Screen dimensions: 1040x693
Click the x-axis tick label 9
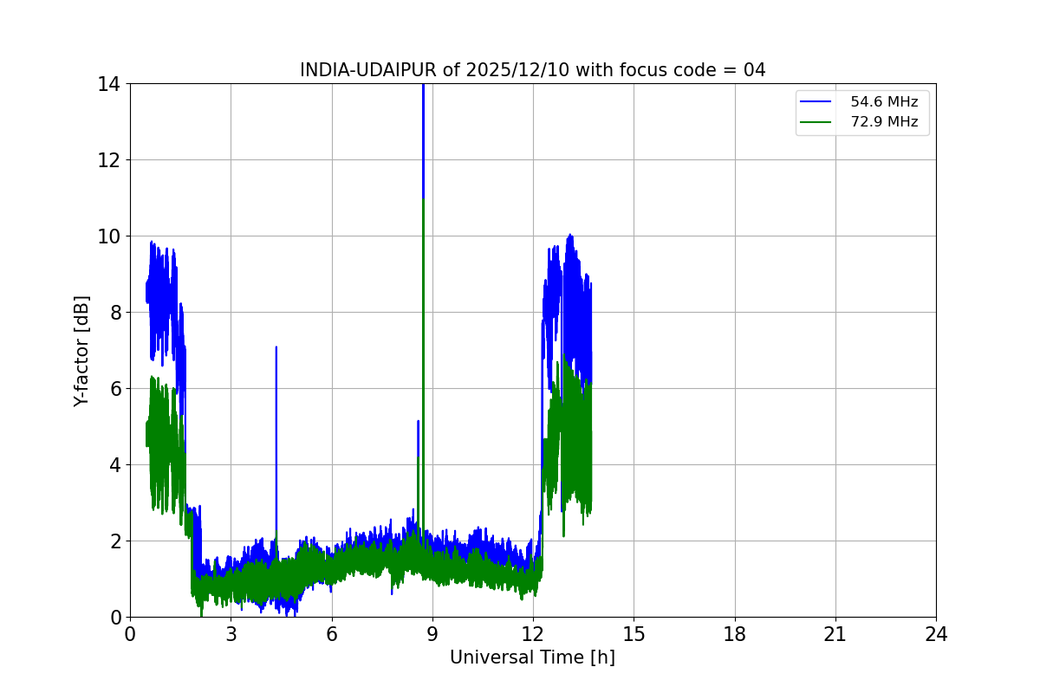pyautogui.click(x=432, y=634)
